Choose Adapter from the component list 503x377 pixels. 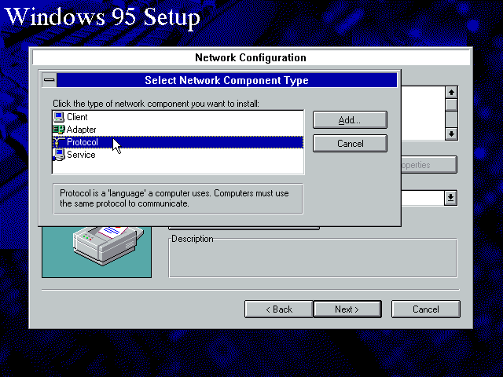(82, 130)
